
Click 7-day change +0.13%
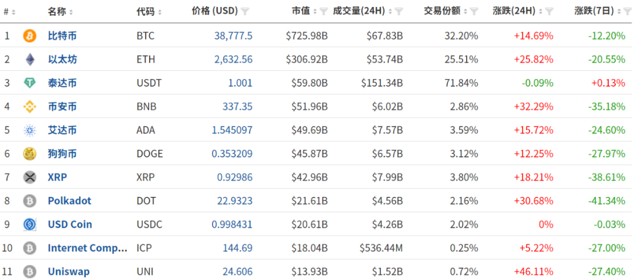point(608,83)
